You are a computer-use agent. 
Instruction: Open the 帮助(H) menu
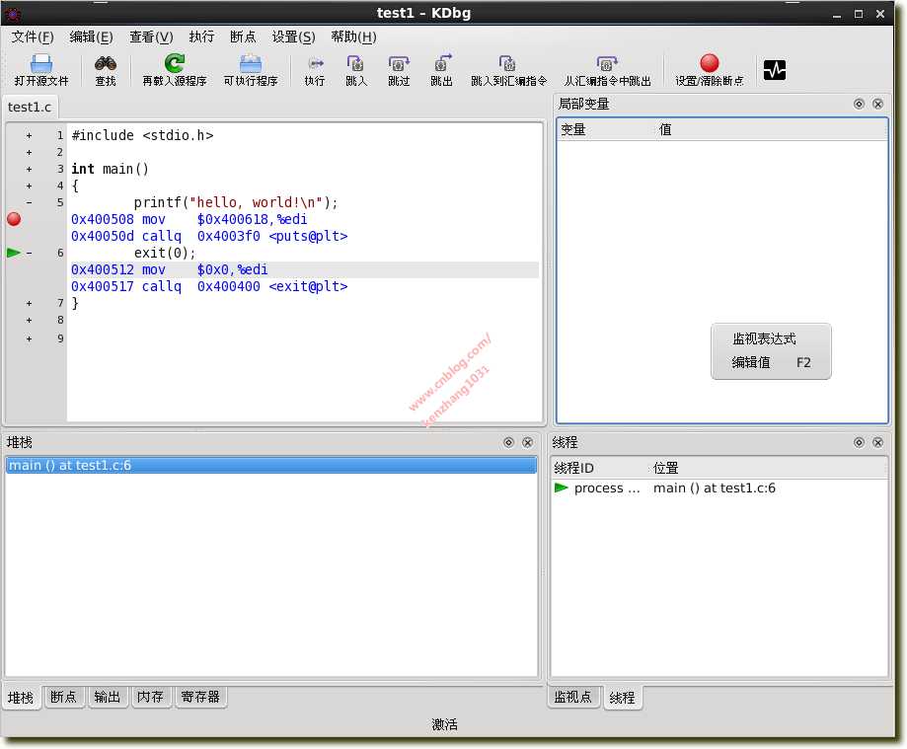pyautogui.click(x=354, y=37)
